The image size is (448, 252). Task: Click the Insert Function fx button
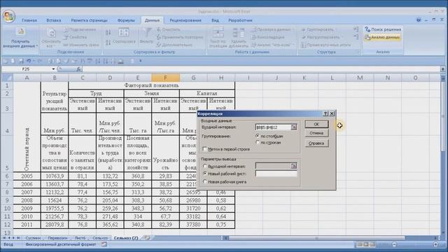tap(78, 69)
